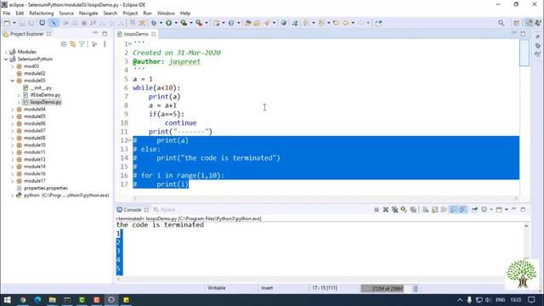Open the Run menu
The width and height of the screenshot is (544, 306).
point(147,14)
